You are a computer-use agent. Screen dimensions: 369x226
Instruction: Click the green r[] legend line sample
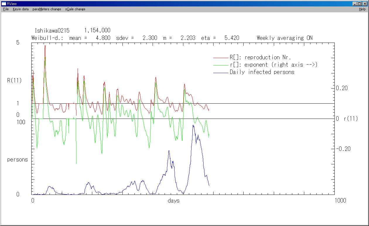(221, 65)
